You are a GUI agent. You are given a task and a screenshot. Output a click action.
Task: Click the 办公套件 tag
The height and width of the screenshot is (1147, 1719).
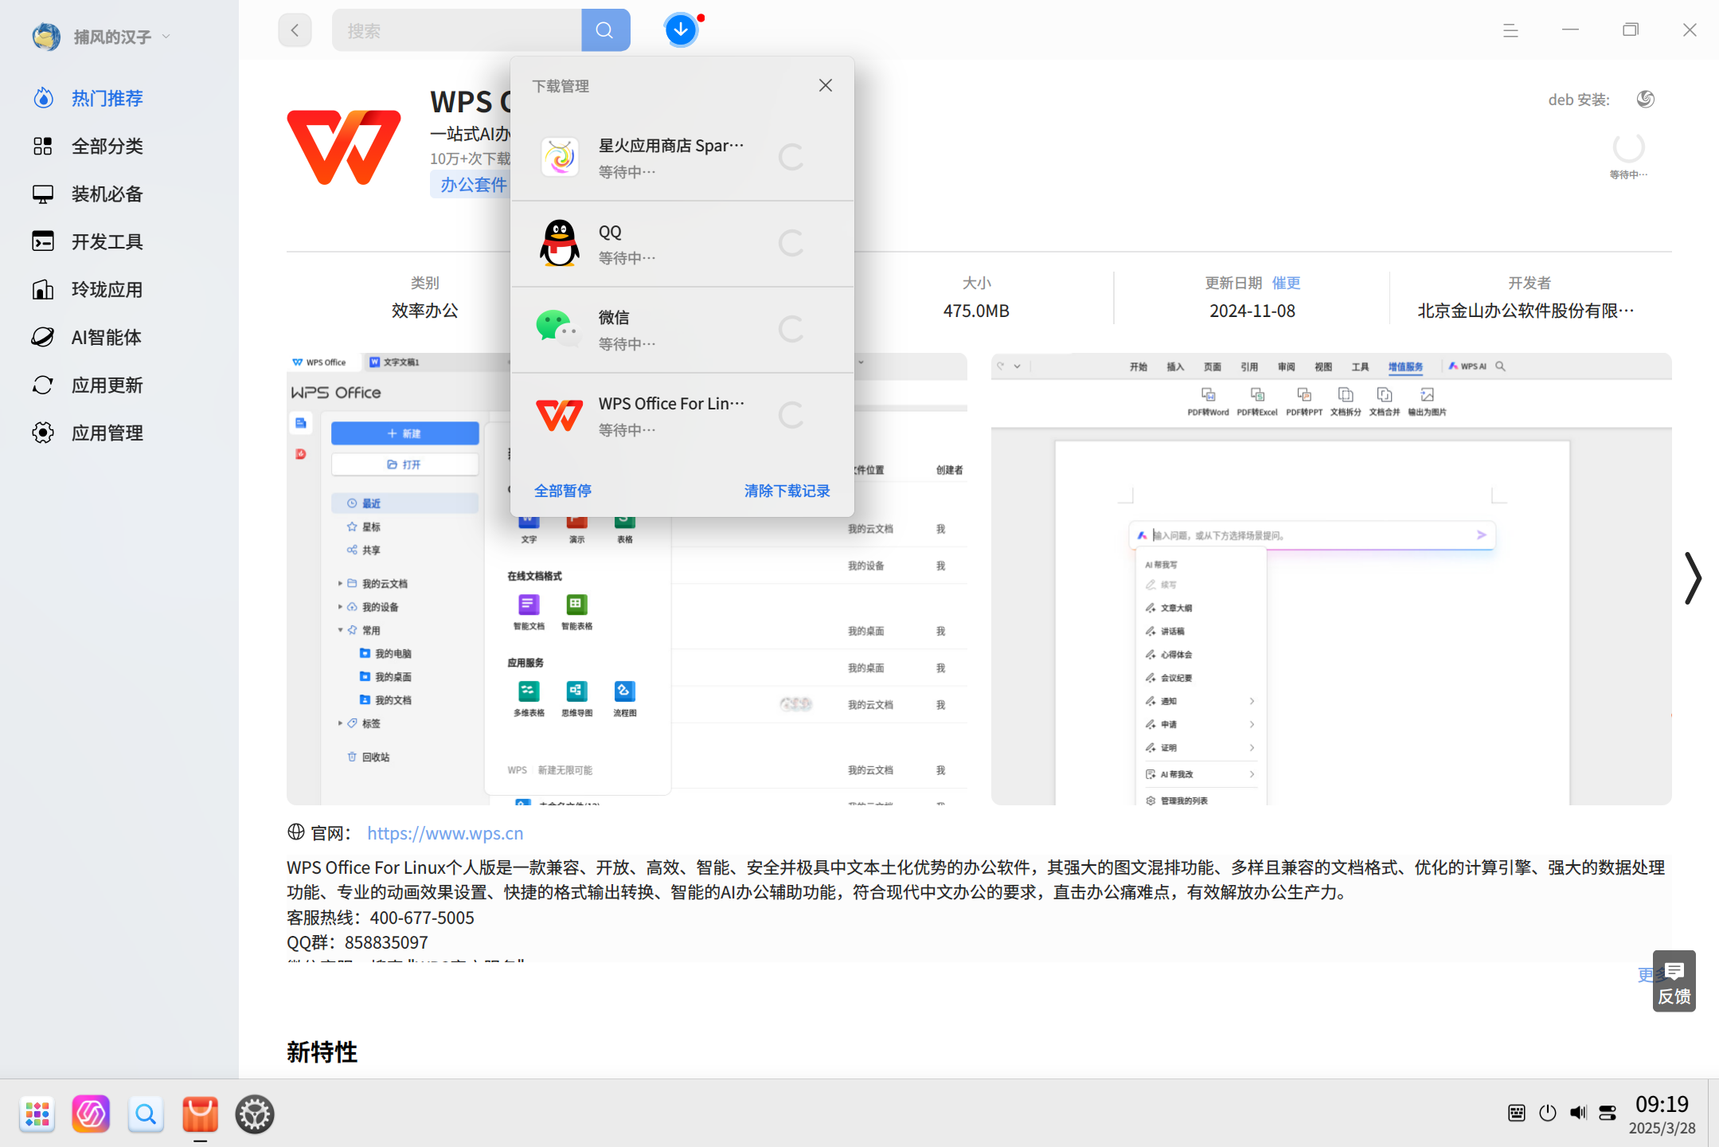473,185
